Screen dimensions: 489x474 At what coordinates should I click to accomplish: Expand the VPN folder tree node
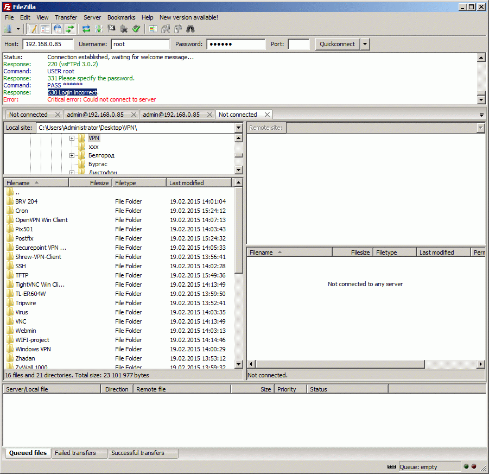[x=72, y=138]
